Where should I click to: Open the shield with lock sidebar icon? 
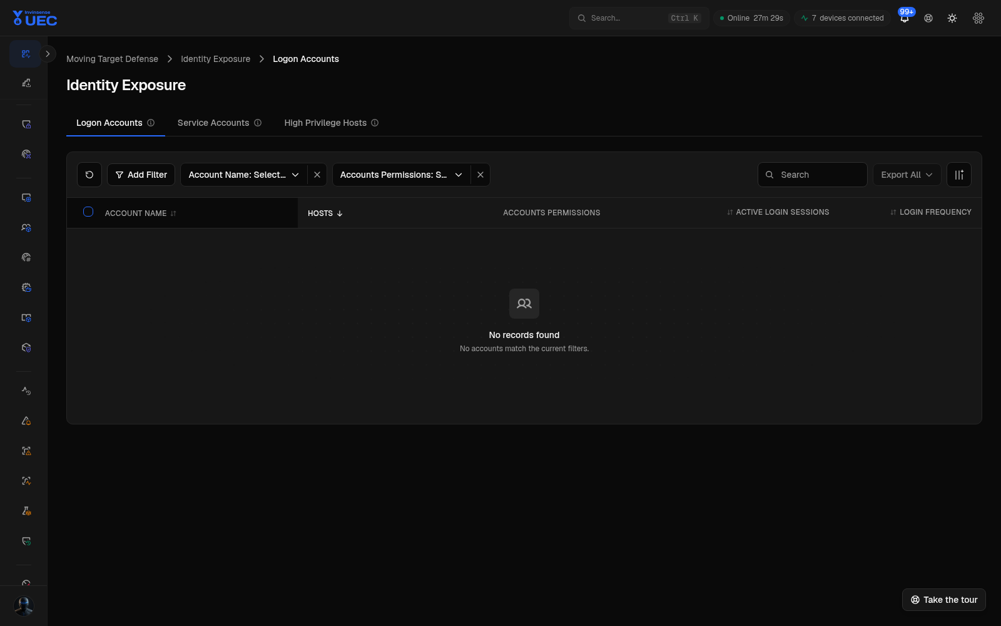26,125
